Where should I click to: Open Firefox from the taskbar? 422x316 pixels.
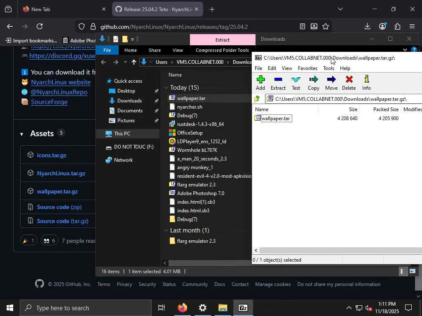click(183, 308)
